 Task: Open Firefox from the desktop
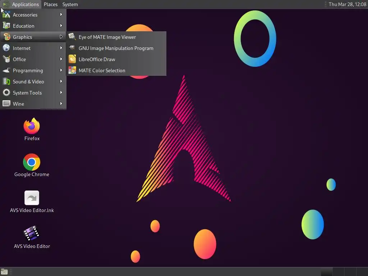[x=32, y=126]
